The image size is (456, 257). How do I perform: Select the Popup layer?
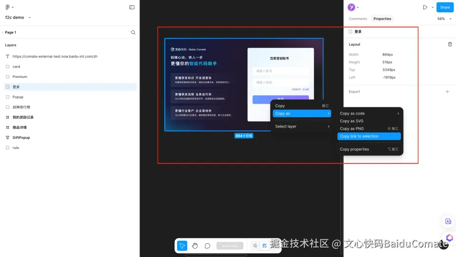(x=18, y=97)
